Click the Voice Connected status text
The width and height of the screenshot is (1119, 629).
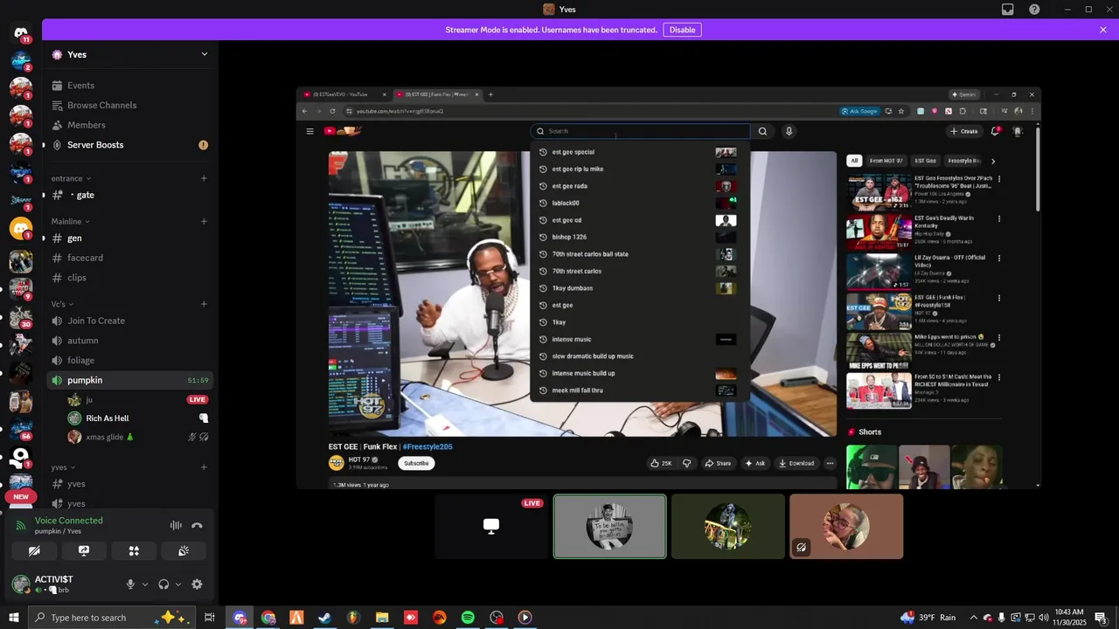[69, 521]
